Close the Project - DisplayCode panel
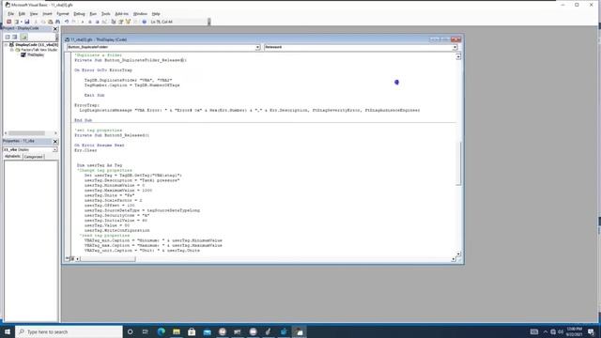Screen dimensions: 601x338 click(55, 29)
